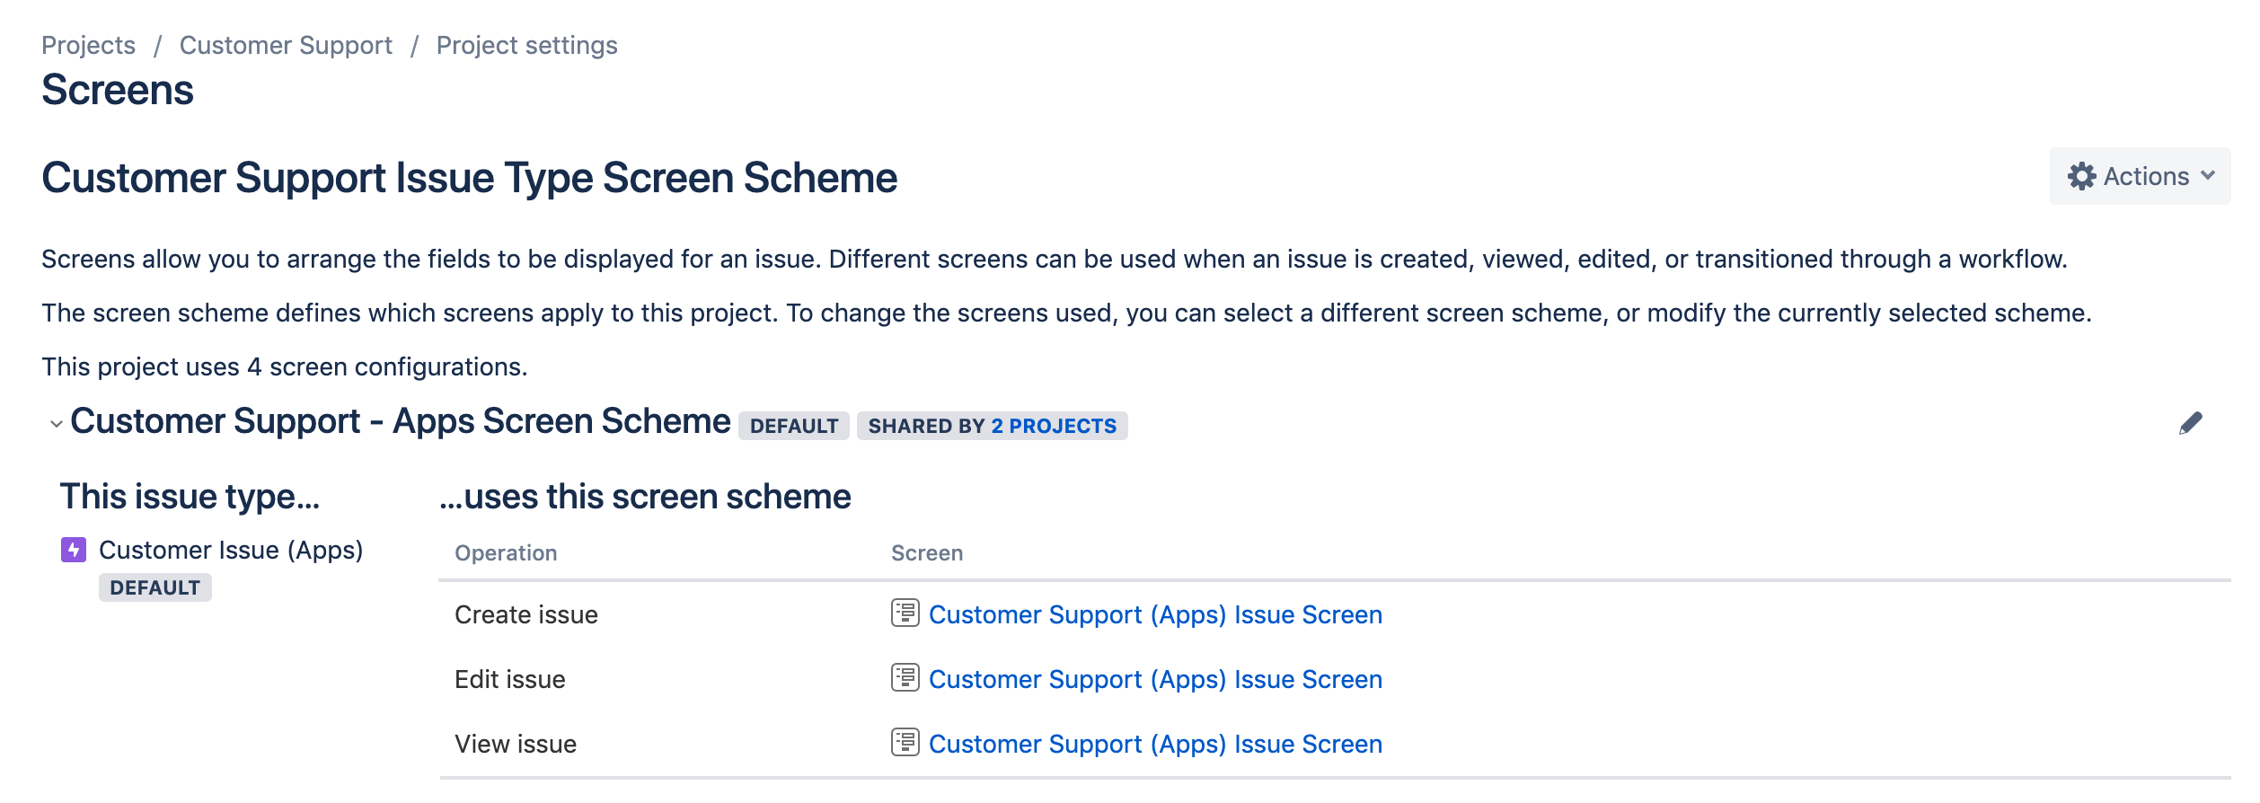Open the Project settings breadcrumb
Screen dimensions: 2260x803
(x=526, y=45)
